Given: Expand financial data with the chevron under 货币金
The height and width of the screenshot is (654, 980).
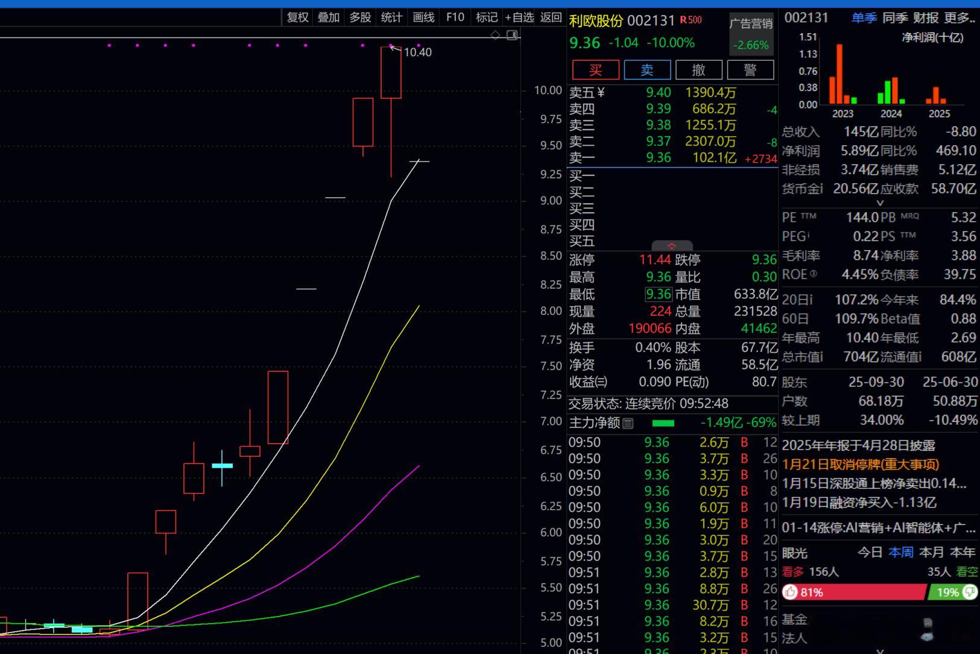Looking at the screenshot, I should coord(879,203).
